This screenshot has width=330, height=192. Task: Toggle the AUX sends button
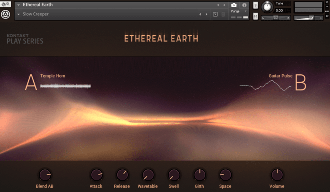[x=327, y=11]
